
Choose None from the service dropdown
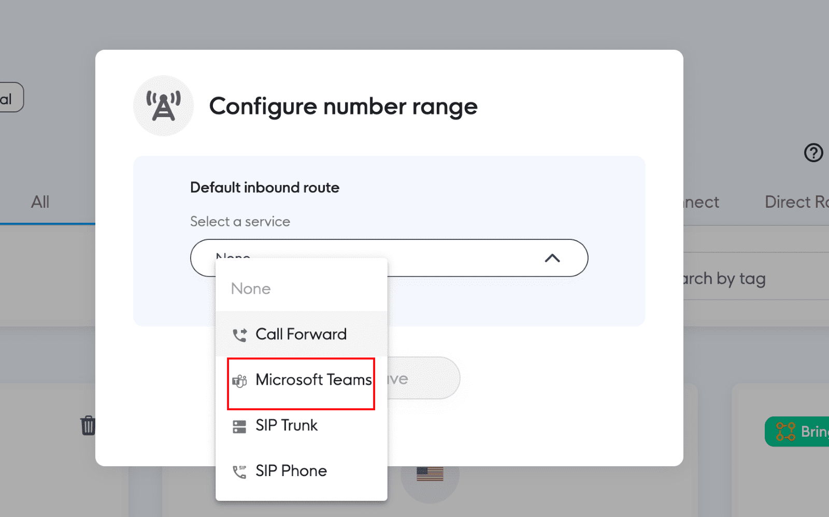(251, 289)
